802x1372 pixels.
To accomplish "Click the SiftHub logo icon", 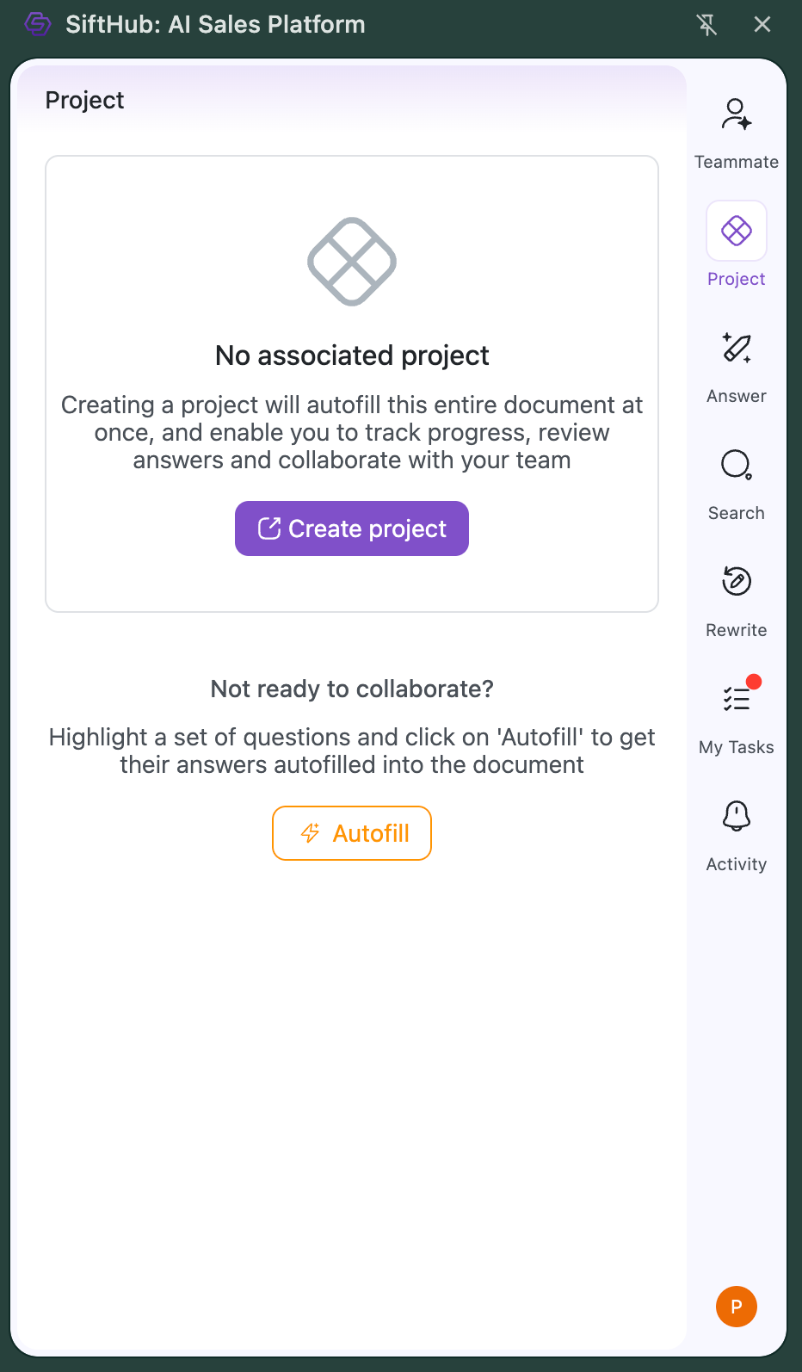I will pos(38,24).
